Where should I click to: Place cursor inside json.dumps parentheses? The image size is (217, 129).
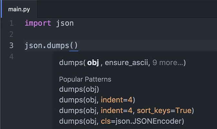tap(74, 46)
